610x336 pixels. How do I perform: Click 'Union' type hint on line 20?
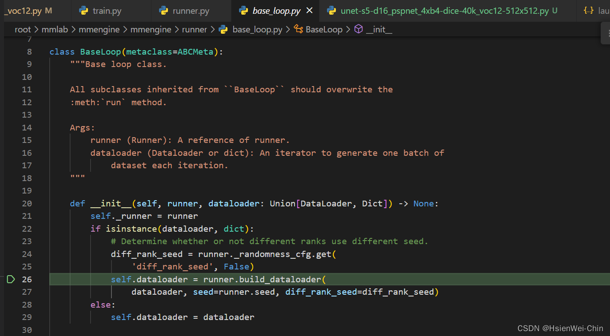pos(283,203)
